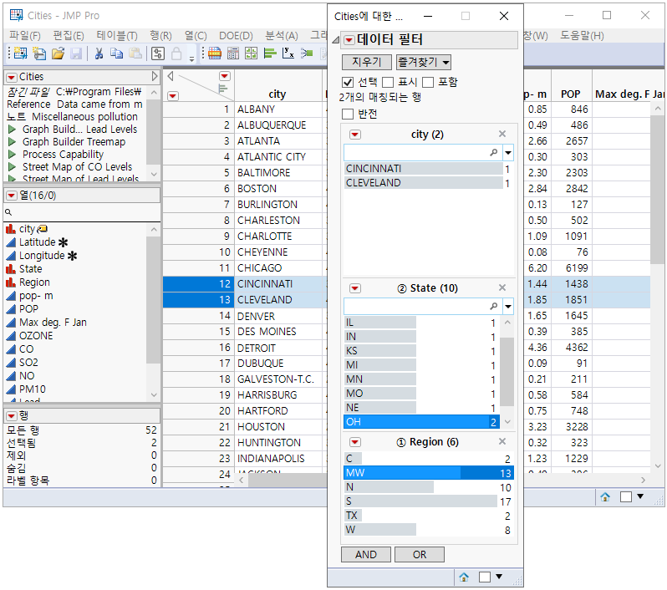Click the OR button

pos(420,555)
